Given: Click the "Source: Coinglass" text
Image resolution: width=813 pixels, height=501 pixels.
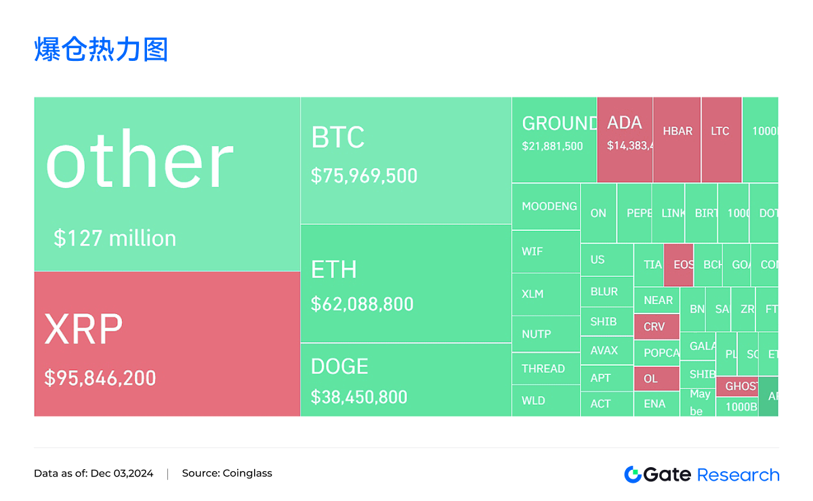Looking at the screenshot, I should [x=227, y=474].
